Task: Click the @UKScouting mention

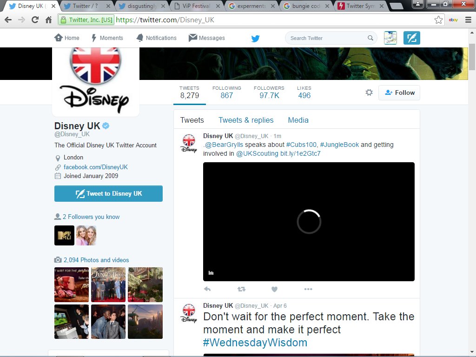Action: coord(257,153)
